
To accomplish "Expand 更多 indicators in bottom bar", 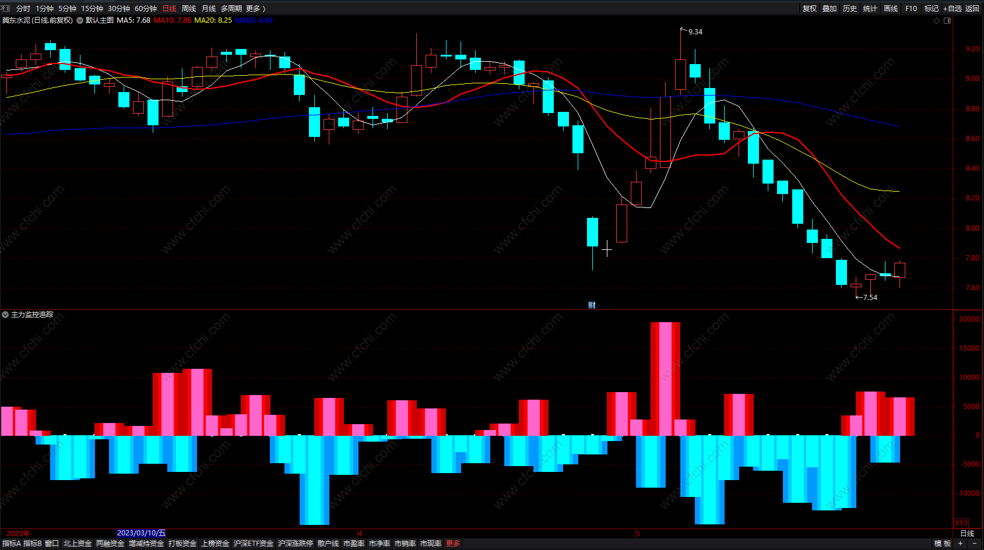I will [453, 544].
